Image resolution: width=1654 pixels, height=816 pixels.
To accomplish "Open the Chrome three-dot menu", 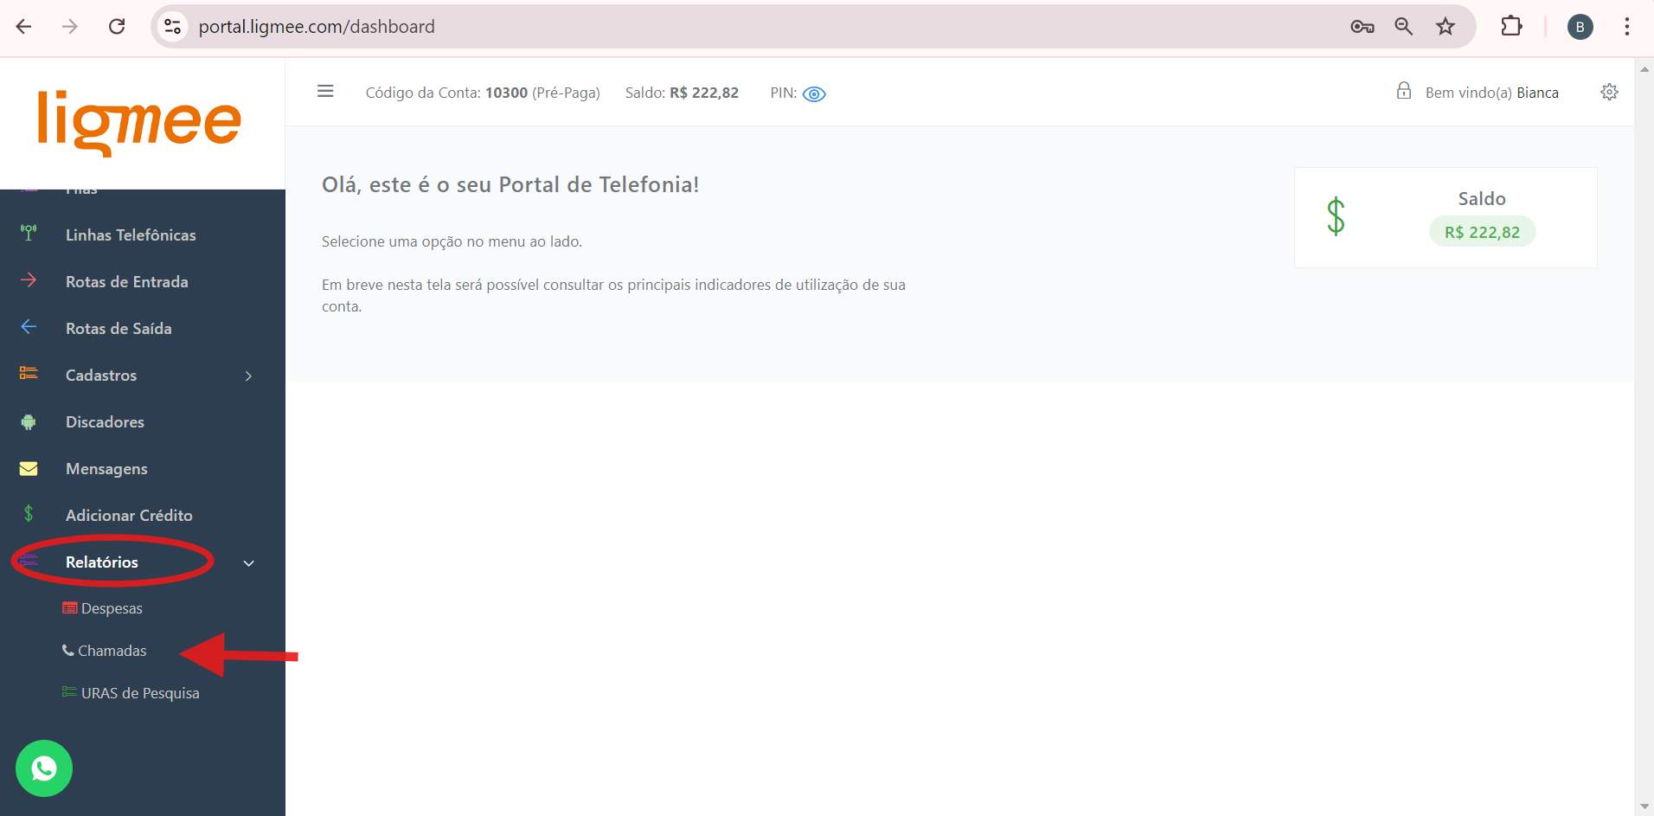I will [1626, 27].
